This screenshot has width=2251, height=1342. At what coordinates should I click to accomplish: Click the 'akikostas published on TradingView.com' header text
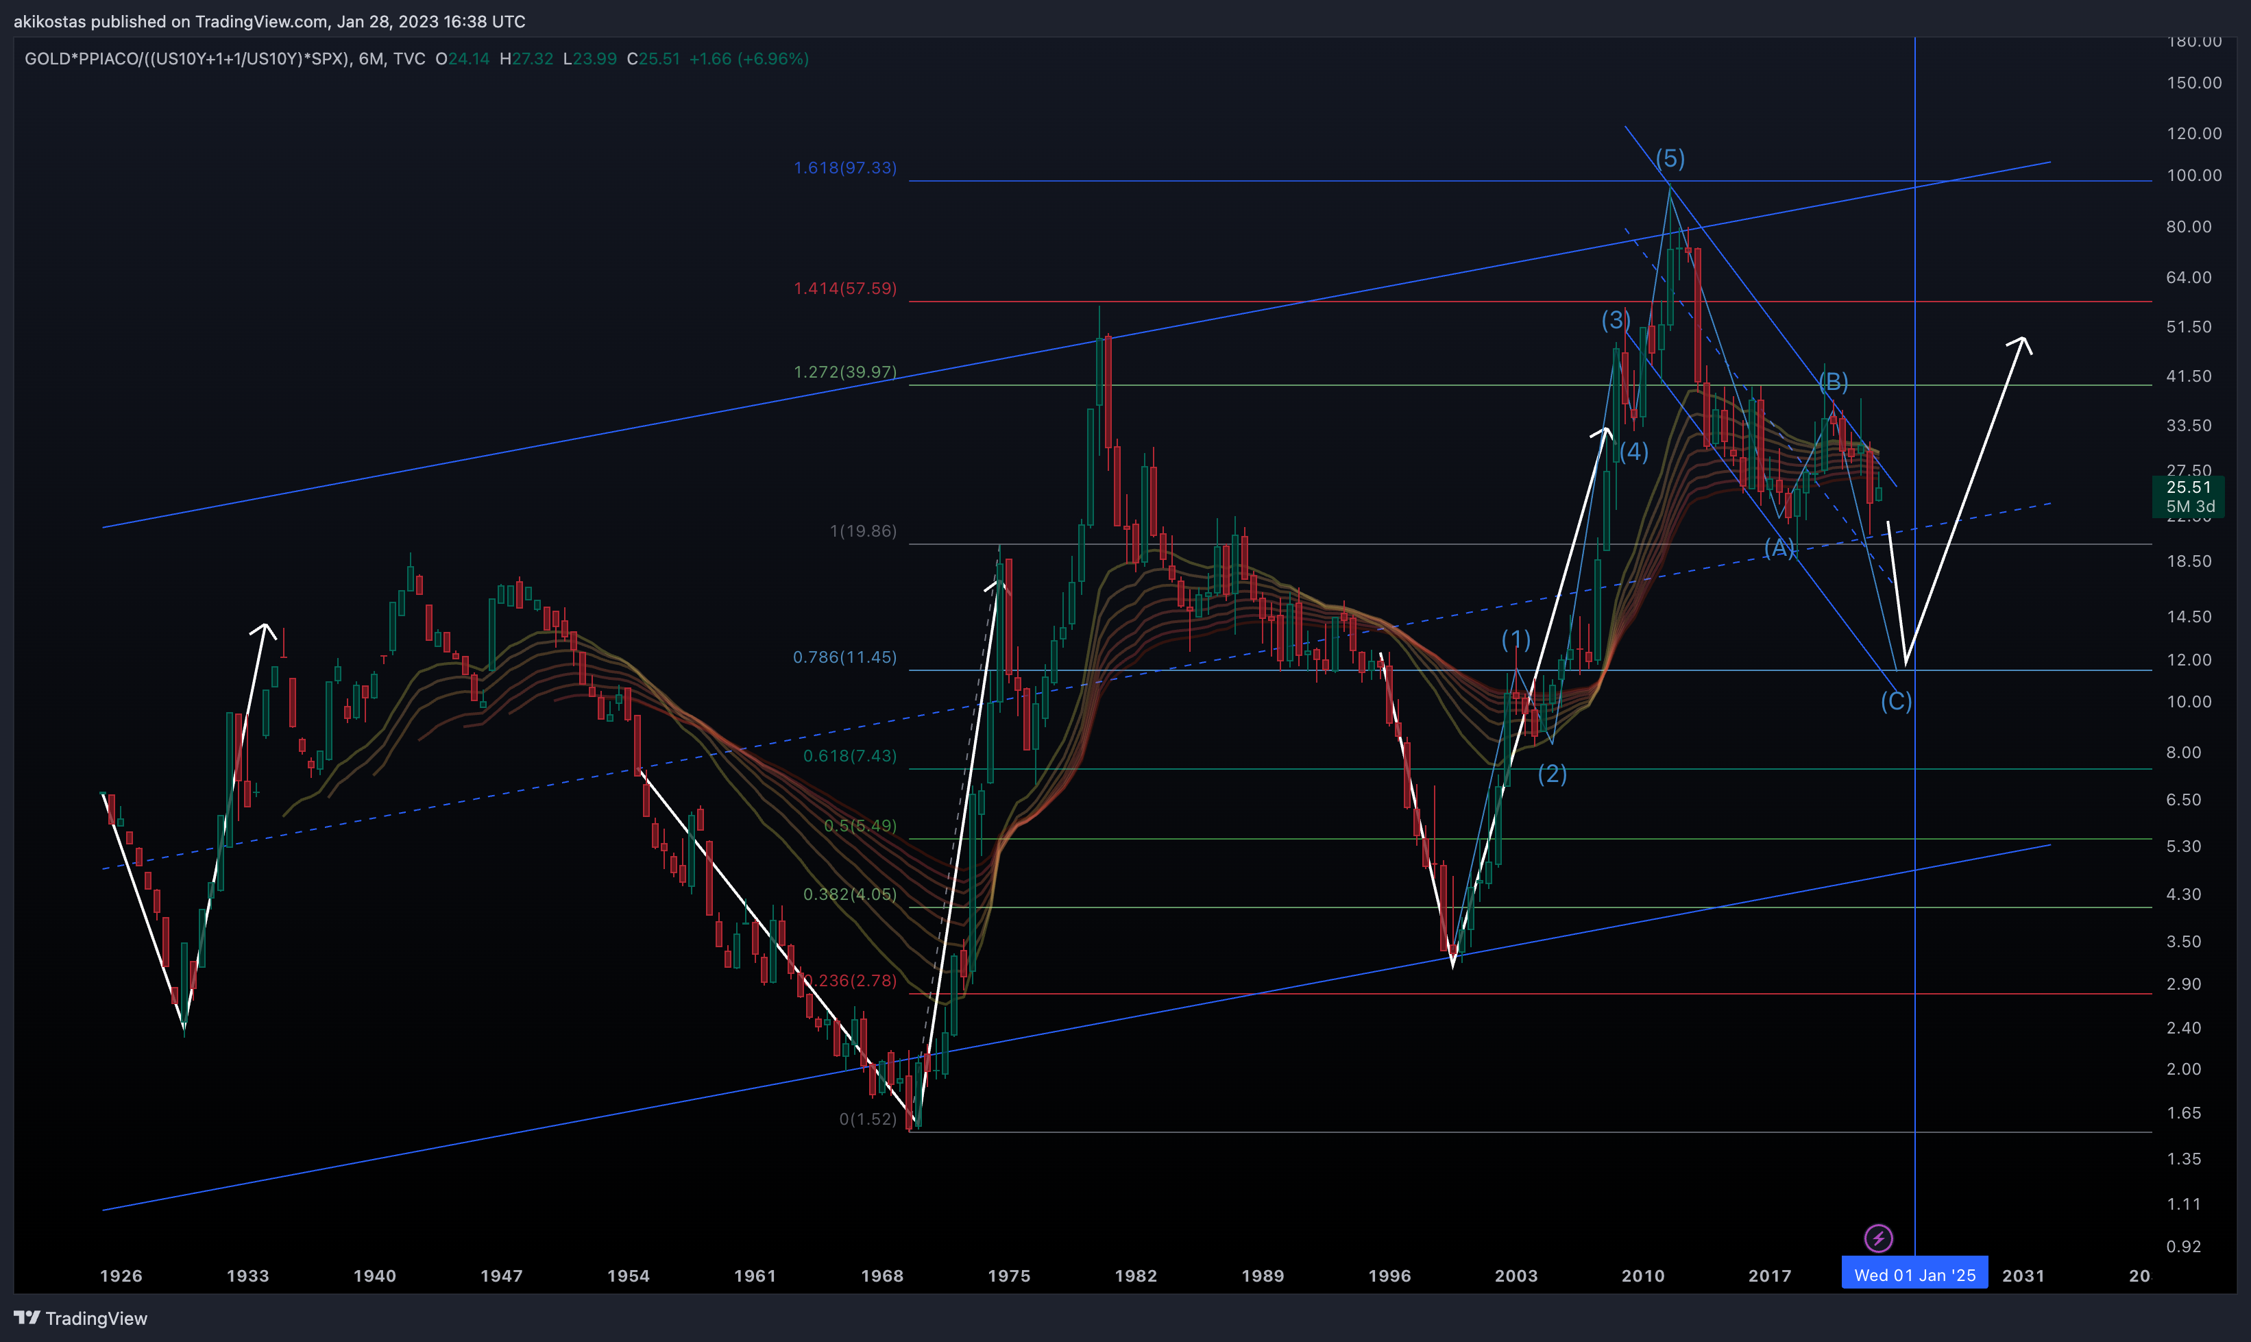pos(171,21)
